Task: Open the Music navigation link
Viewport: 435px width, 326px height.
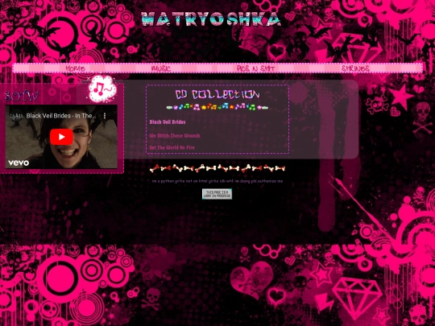Action: point(161,68)
